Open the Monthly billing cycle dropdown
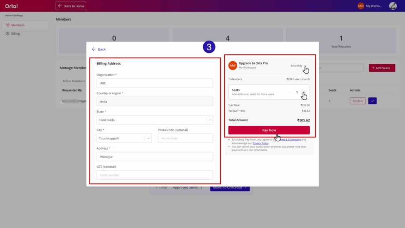The image size is (405, 228). click(x=299, y=66)
